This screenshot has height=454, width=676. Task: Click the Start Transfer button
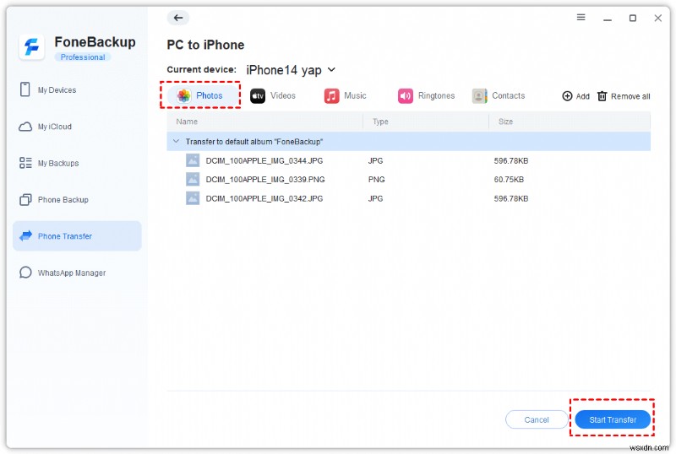(x=613, y=419)
